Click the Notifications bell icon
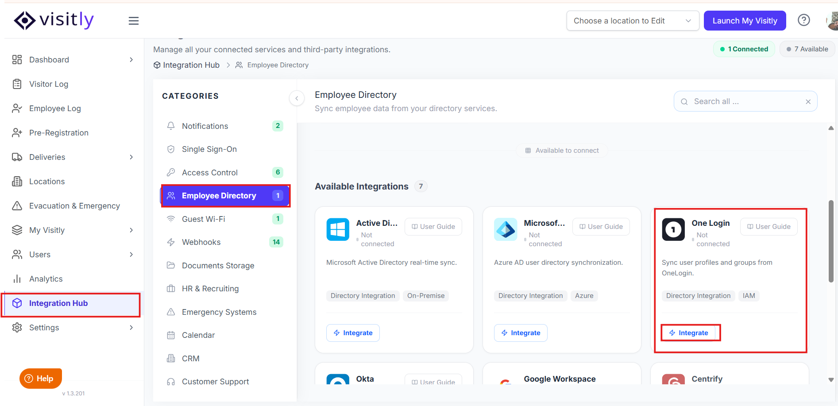 click(171, 126)
